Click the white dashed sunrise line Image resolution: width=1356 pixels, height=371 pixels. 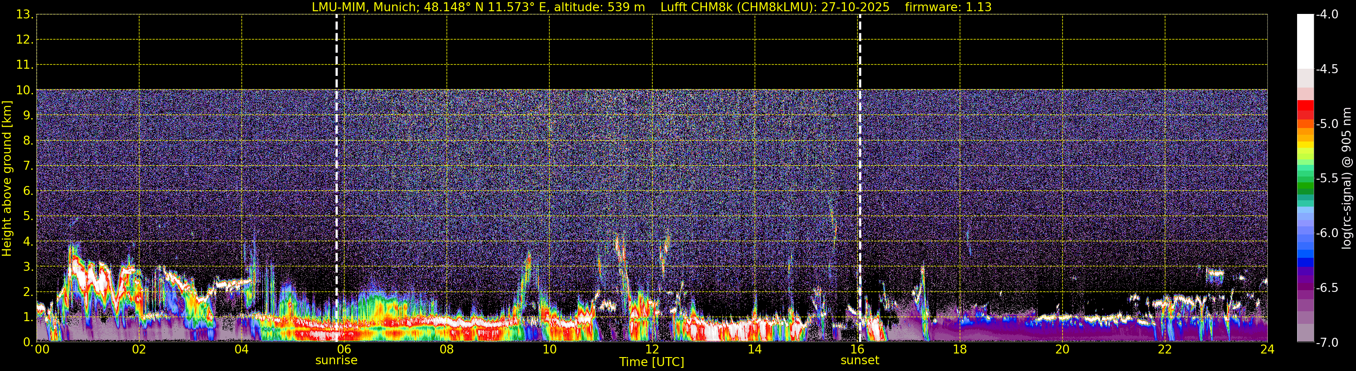[x=336, y=158]
